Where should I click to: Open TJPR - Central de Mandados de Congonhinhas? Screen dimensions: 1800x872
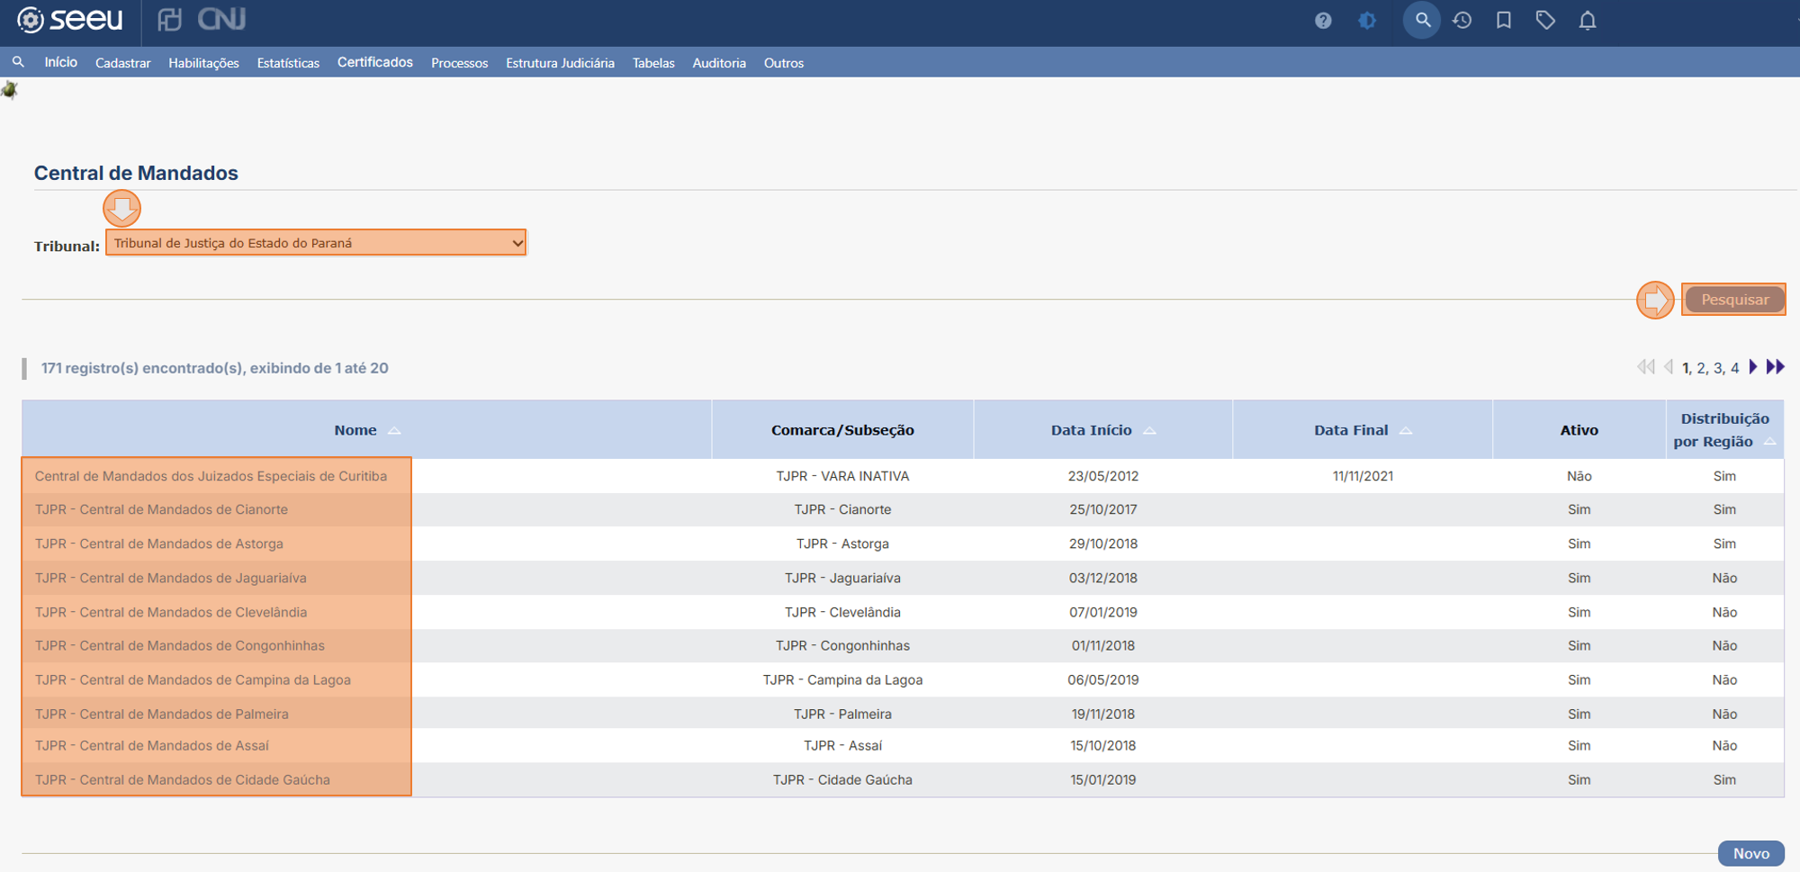click(179, 645)
